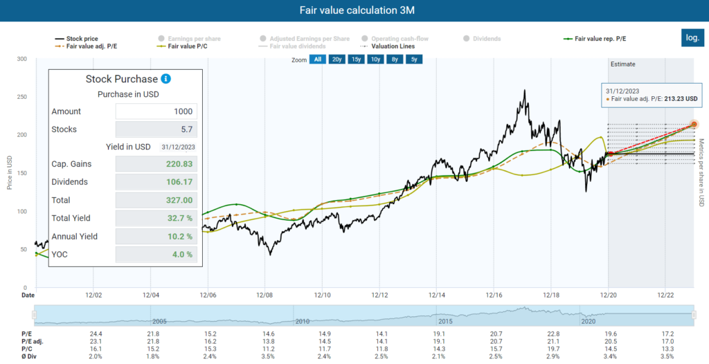Click the info icon beside Stock Purchase
This screenshot has height=364, width=709.
tap(166, 79)
